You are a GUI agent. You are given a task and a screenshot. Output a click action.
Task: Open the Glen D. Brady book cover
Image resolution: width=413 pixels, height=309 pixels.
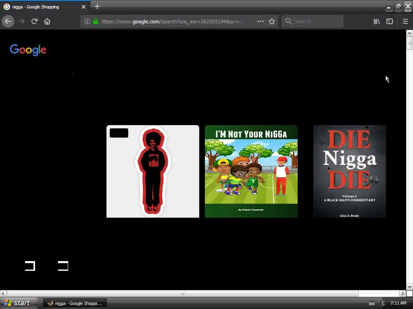[x=350, y=171]
